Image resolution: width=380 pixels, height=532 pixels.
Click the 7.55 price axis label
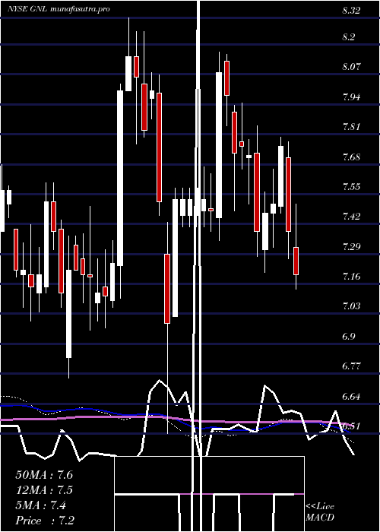pos(351,187)
